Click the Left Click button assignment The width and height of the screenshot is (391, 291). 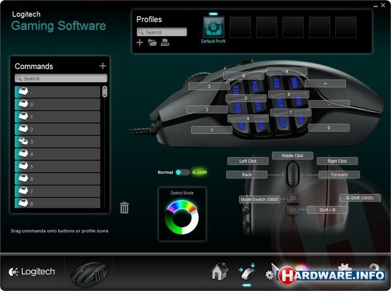248,161
